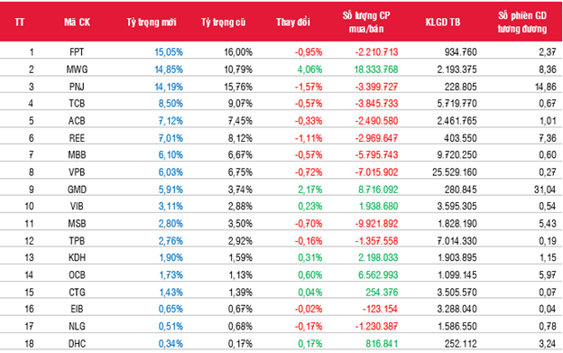563x353 pixels.
Task: Select the 4,06% change value for MWG
Action: [309, 70]
